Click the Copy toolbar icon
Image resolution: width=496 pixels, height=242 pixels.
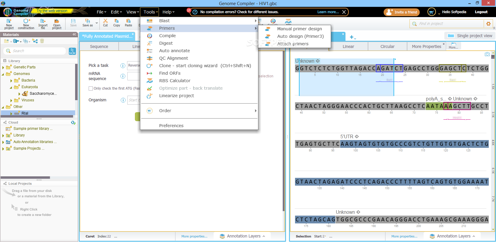[117, 23]
